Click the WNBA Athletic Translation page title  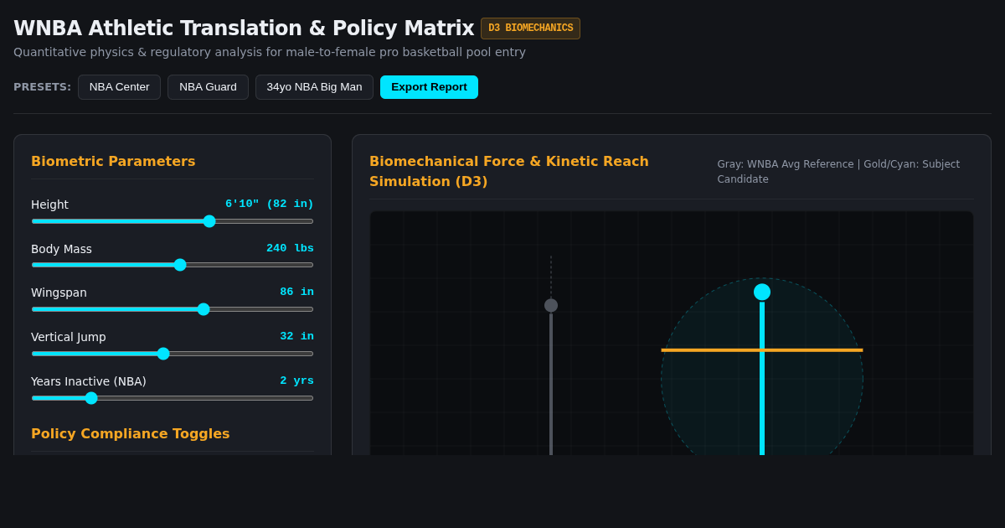244,28
